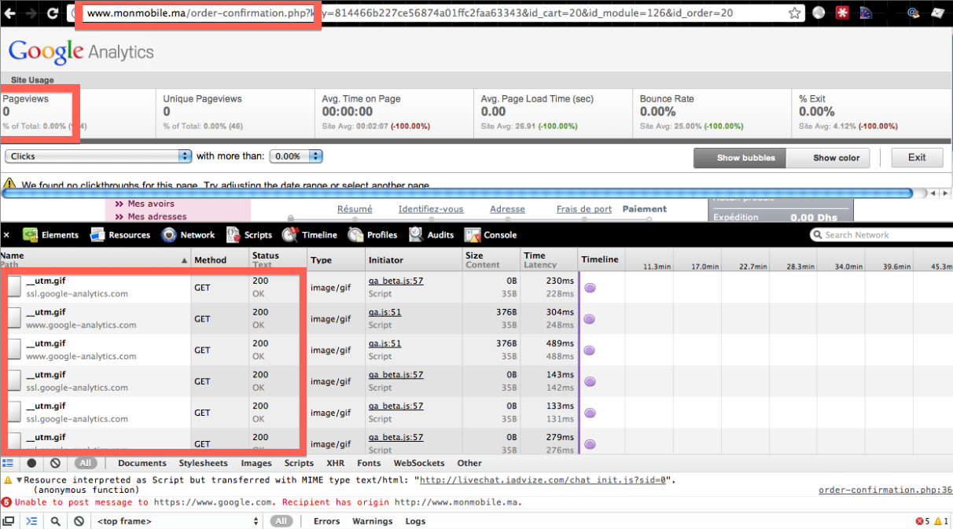The image size is (953, 529).
Task: Click the speedometer gauge extension icon
Action: (x=866, y=13)
